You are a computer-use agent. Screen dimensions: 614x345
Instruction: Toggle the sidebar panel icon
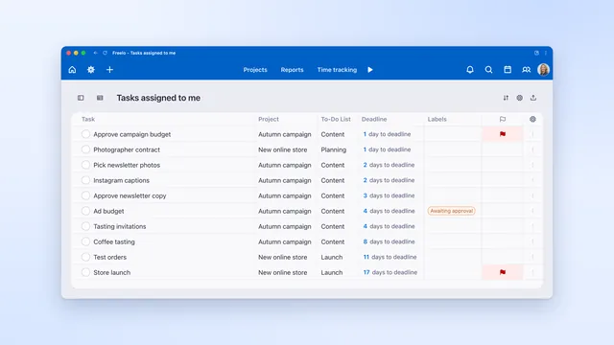click(81, 98)
